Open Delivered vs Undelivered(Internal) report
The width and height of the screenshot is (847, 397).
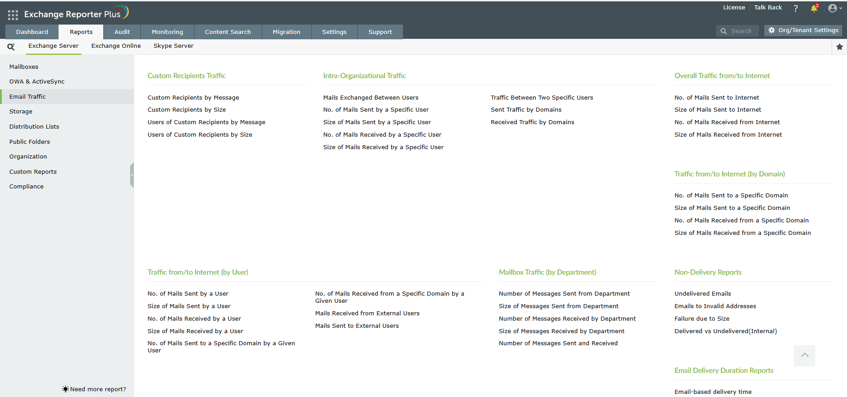pyautogui.click(x=726, y=331)
